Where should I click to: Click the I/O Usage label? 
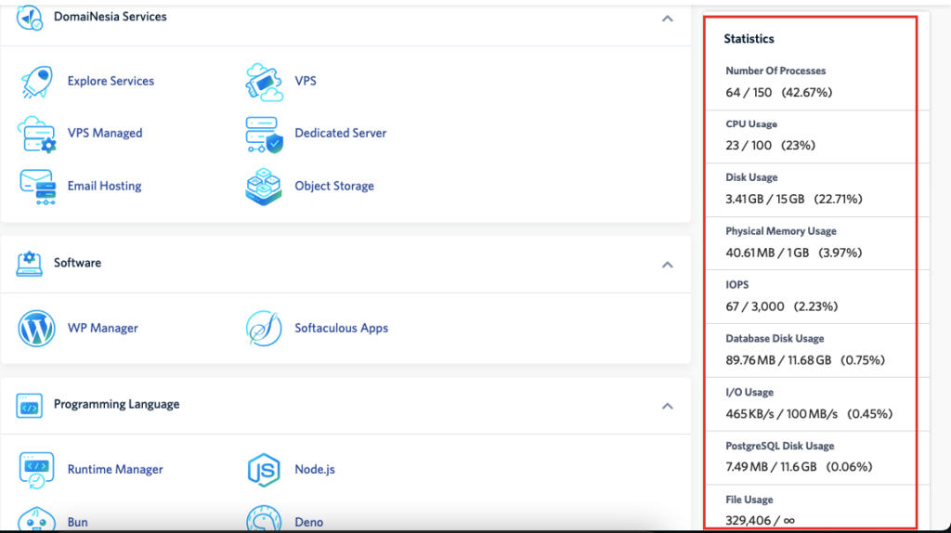[749, 393]
